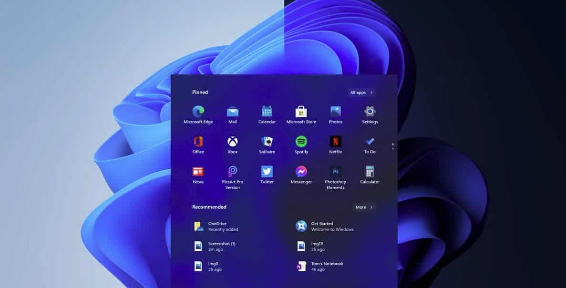
Task: Launch PicsArt Pro Version
Action: coord(232,171)
